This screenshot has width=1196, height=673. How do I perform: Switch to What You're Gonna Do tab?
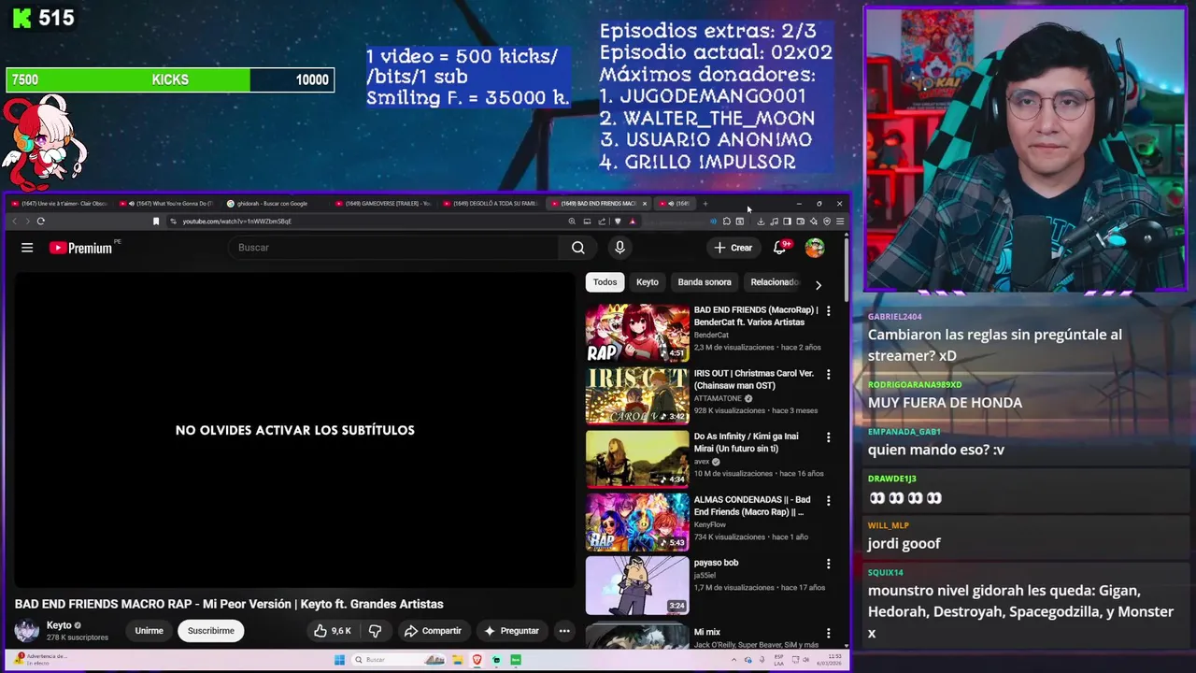pyautogui.click(x=174, y=204)
